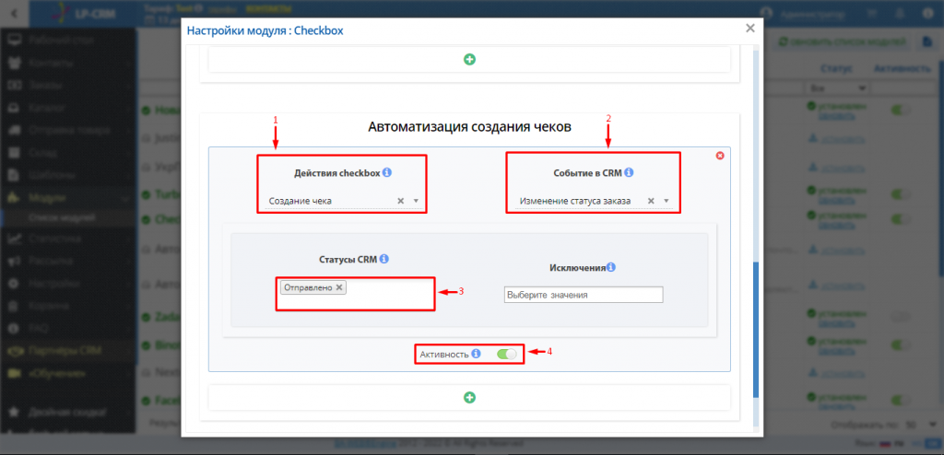The height and width of the screenshot is (455, 944).
Task: Click the bell notification icon in header
Action: pos(899,15)
